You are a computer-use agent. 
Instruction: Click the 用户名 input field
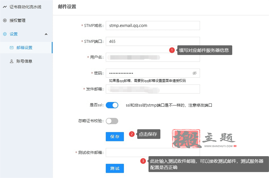(x=153, y=57)
